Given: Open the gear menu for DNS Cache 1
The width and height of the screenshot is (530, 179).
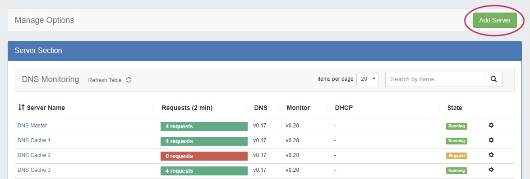Looking at the screenshot, I should pyautogui.click(x=491, y=140).
